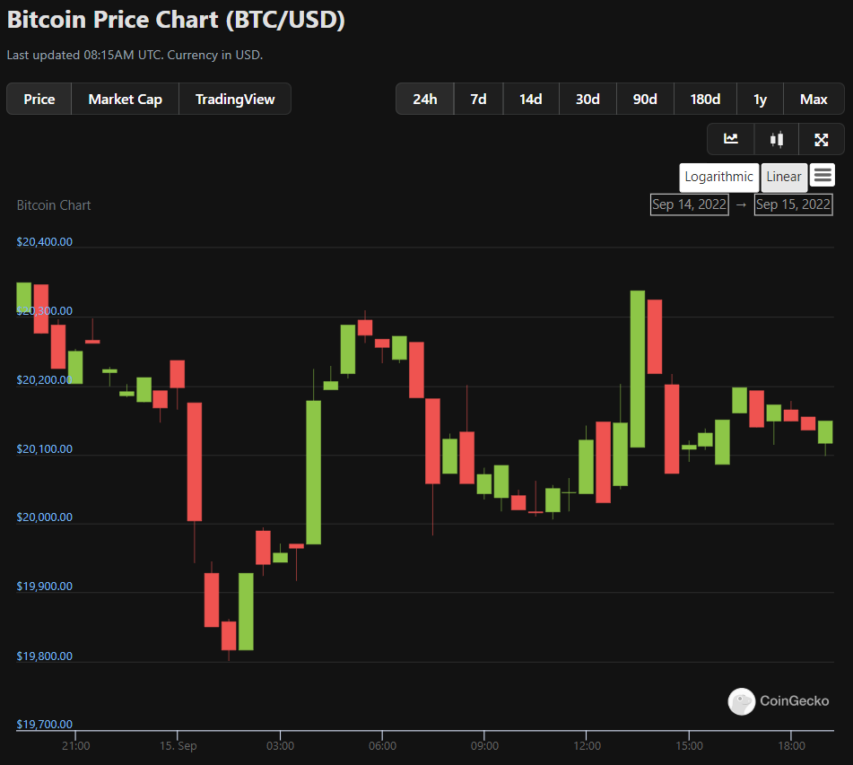
Task: Open the TradingView tab
Action: coord(235,99)
